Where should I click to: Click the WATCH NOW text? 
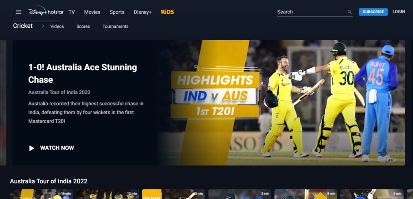tap(57, 148)
